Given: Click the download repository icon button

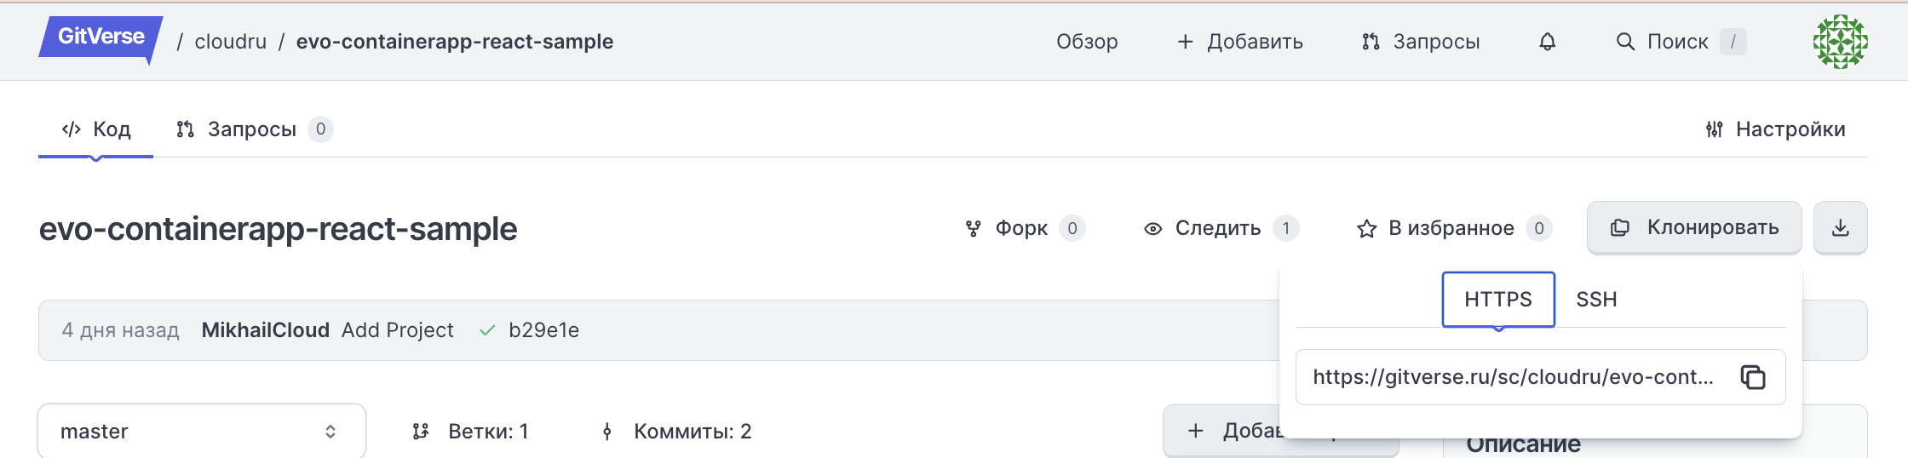Looking at the screenshot, I should click(1840, 227).
